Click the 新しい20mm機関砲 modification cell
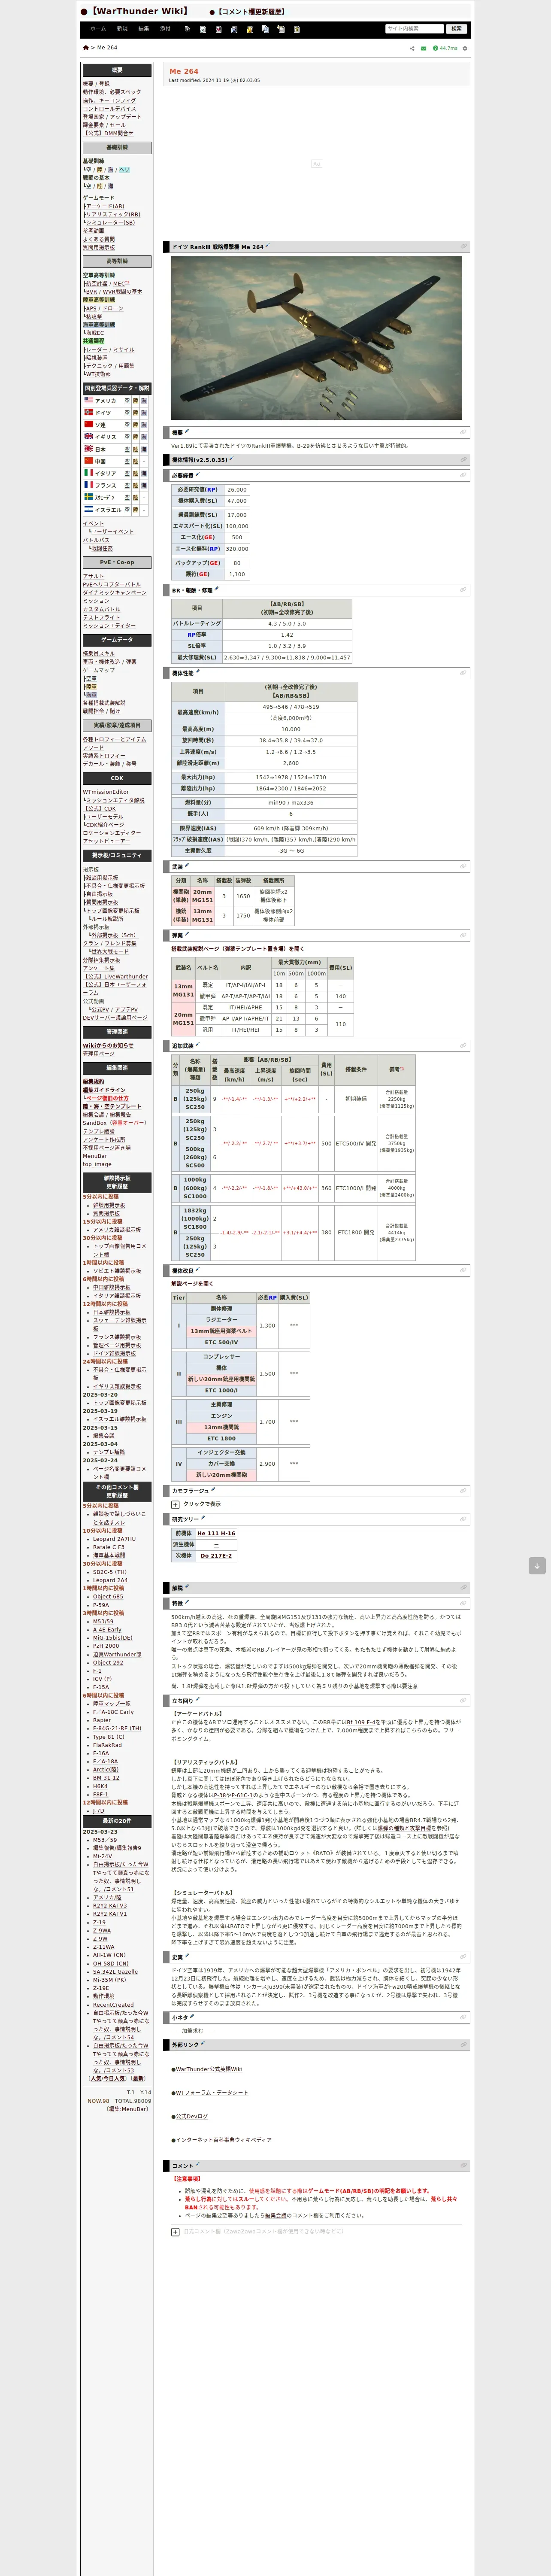Viewport: 551px width, 2576px height. pos(221,1475)
